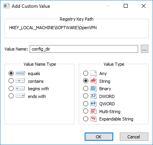Click the 'begins with' pattern icon

(20, 89)
